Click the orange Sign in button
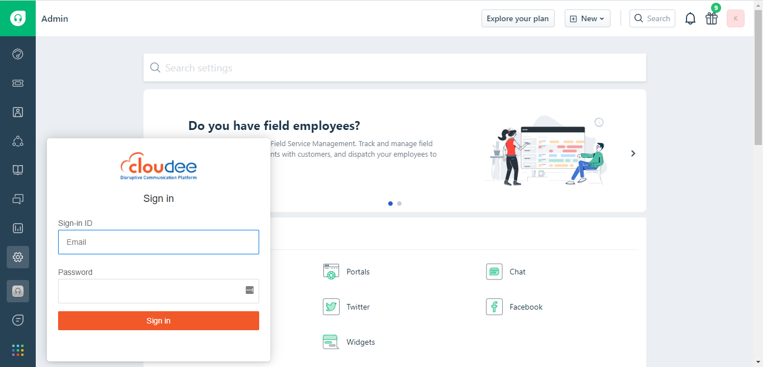Image resolution: width=763 pixels, height=367 pixels. [159, 321]
